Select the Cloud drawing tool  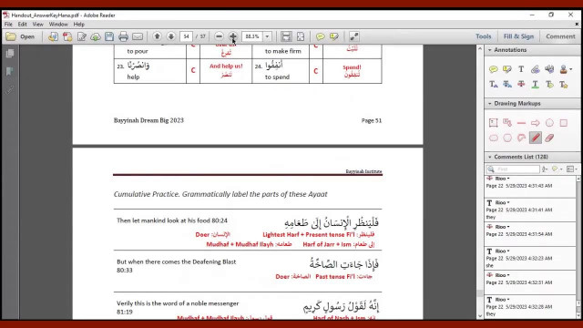tap(494, 138)
